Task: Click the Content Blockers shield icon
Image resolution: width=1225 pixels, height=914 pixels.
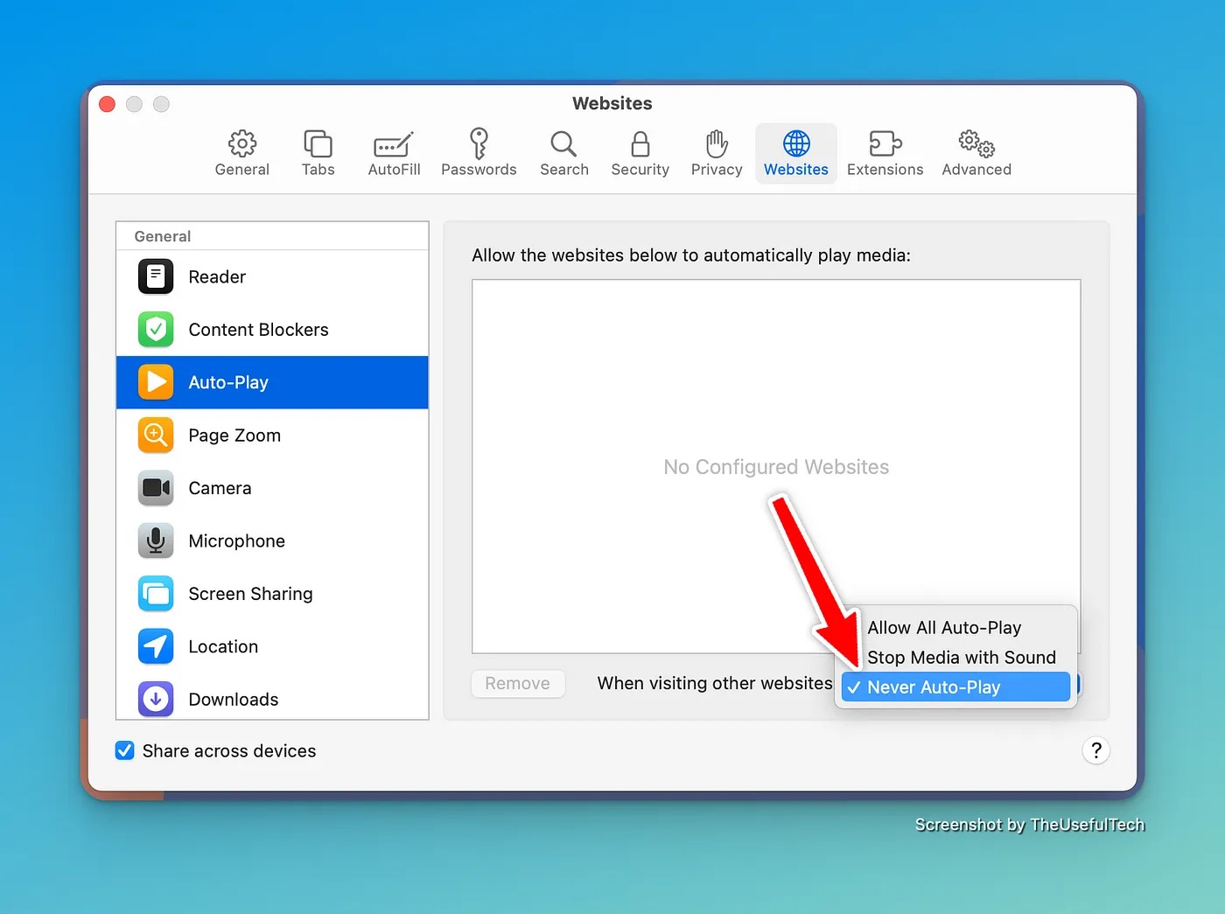Action: [156, 330]
